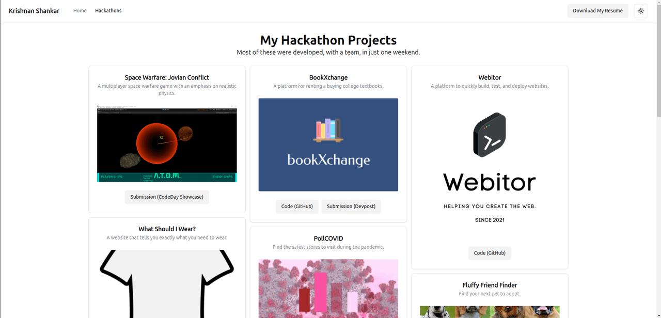Image resolution: width=661 pixels, height=318 pixels.
Task: Click the Download My Resume button
Action: [597, 11]
